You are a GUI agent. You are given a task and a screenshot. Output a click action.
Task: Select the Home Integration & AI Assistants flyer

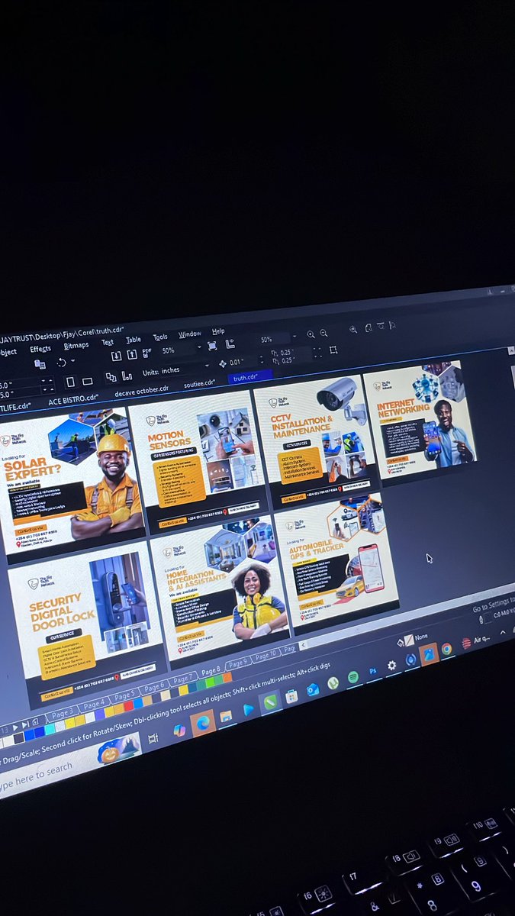click(218, 583)
